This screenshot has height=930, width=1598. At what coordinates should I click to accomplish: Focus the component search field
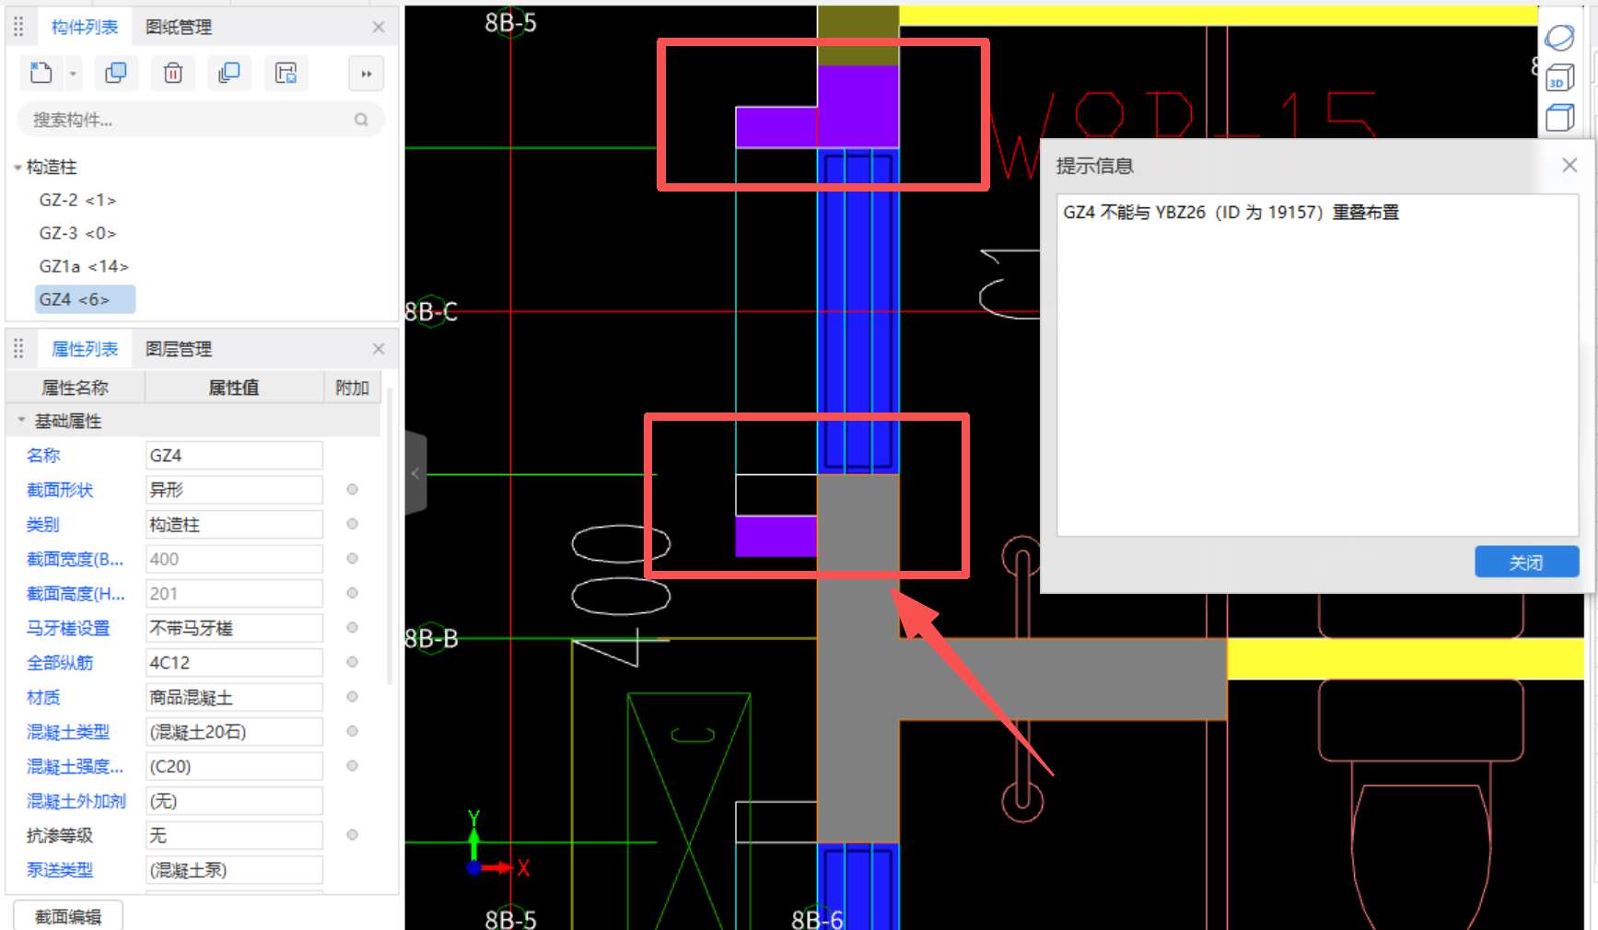[x=201, y=120]
